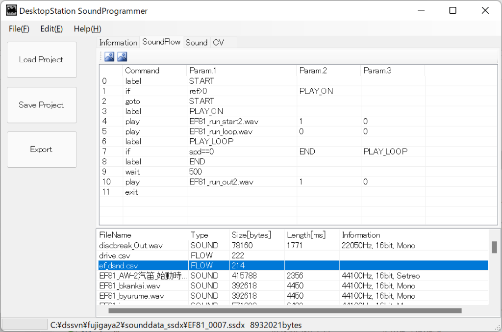Click the first image icon in SoundFlow toolbar
502x332 pixels.
tap(109, 57)
